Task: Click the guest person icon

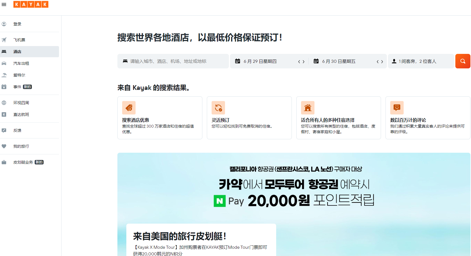Action: (394, 61)
